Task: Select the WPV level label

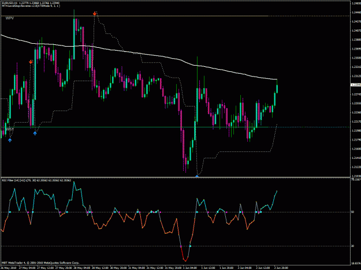Action: coord(10,18)
